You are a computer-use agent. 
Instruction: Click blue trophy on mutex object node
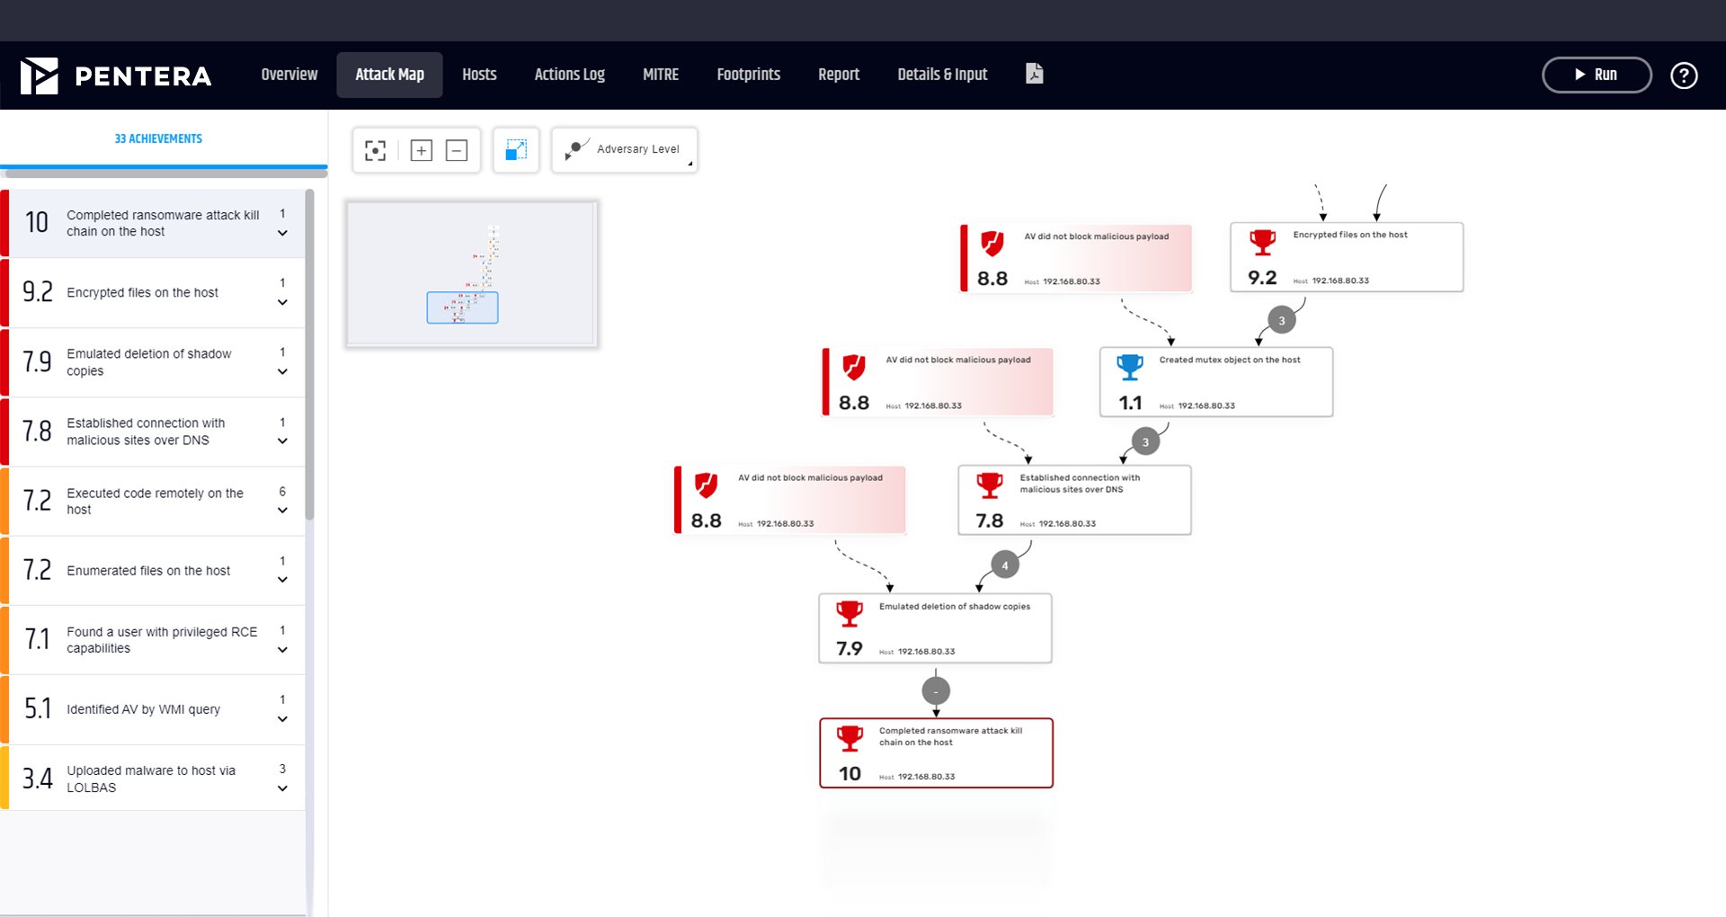coord(1129,367)
